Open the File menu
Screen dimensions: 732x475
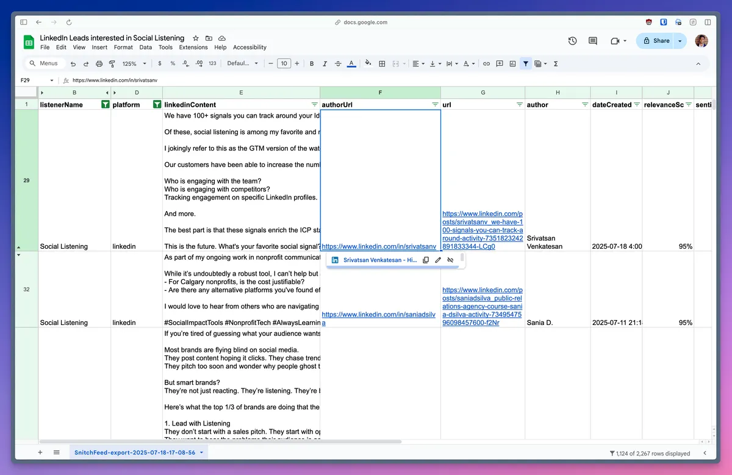point(45,48)
